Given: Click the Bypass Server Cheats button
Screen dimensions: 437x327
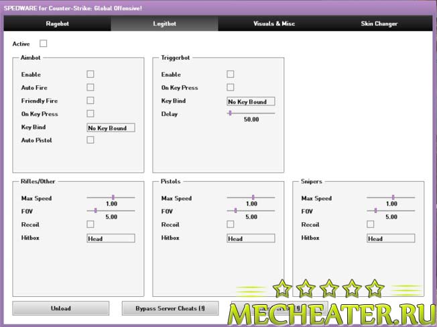Looking at the screenshot, I should point(170,308).
